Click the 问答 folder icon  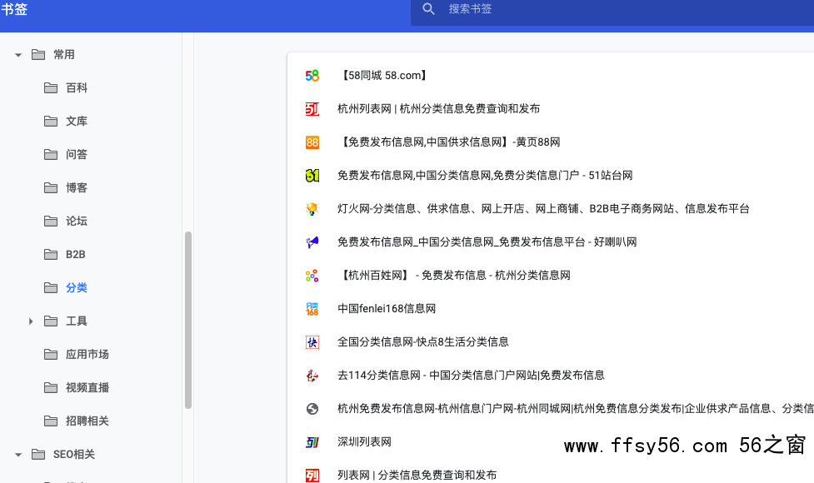(51, 154)
